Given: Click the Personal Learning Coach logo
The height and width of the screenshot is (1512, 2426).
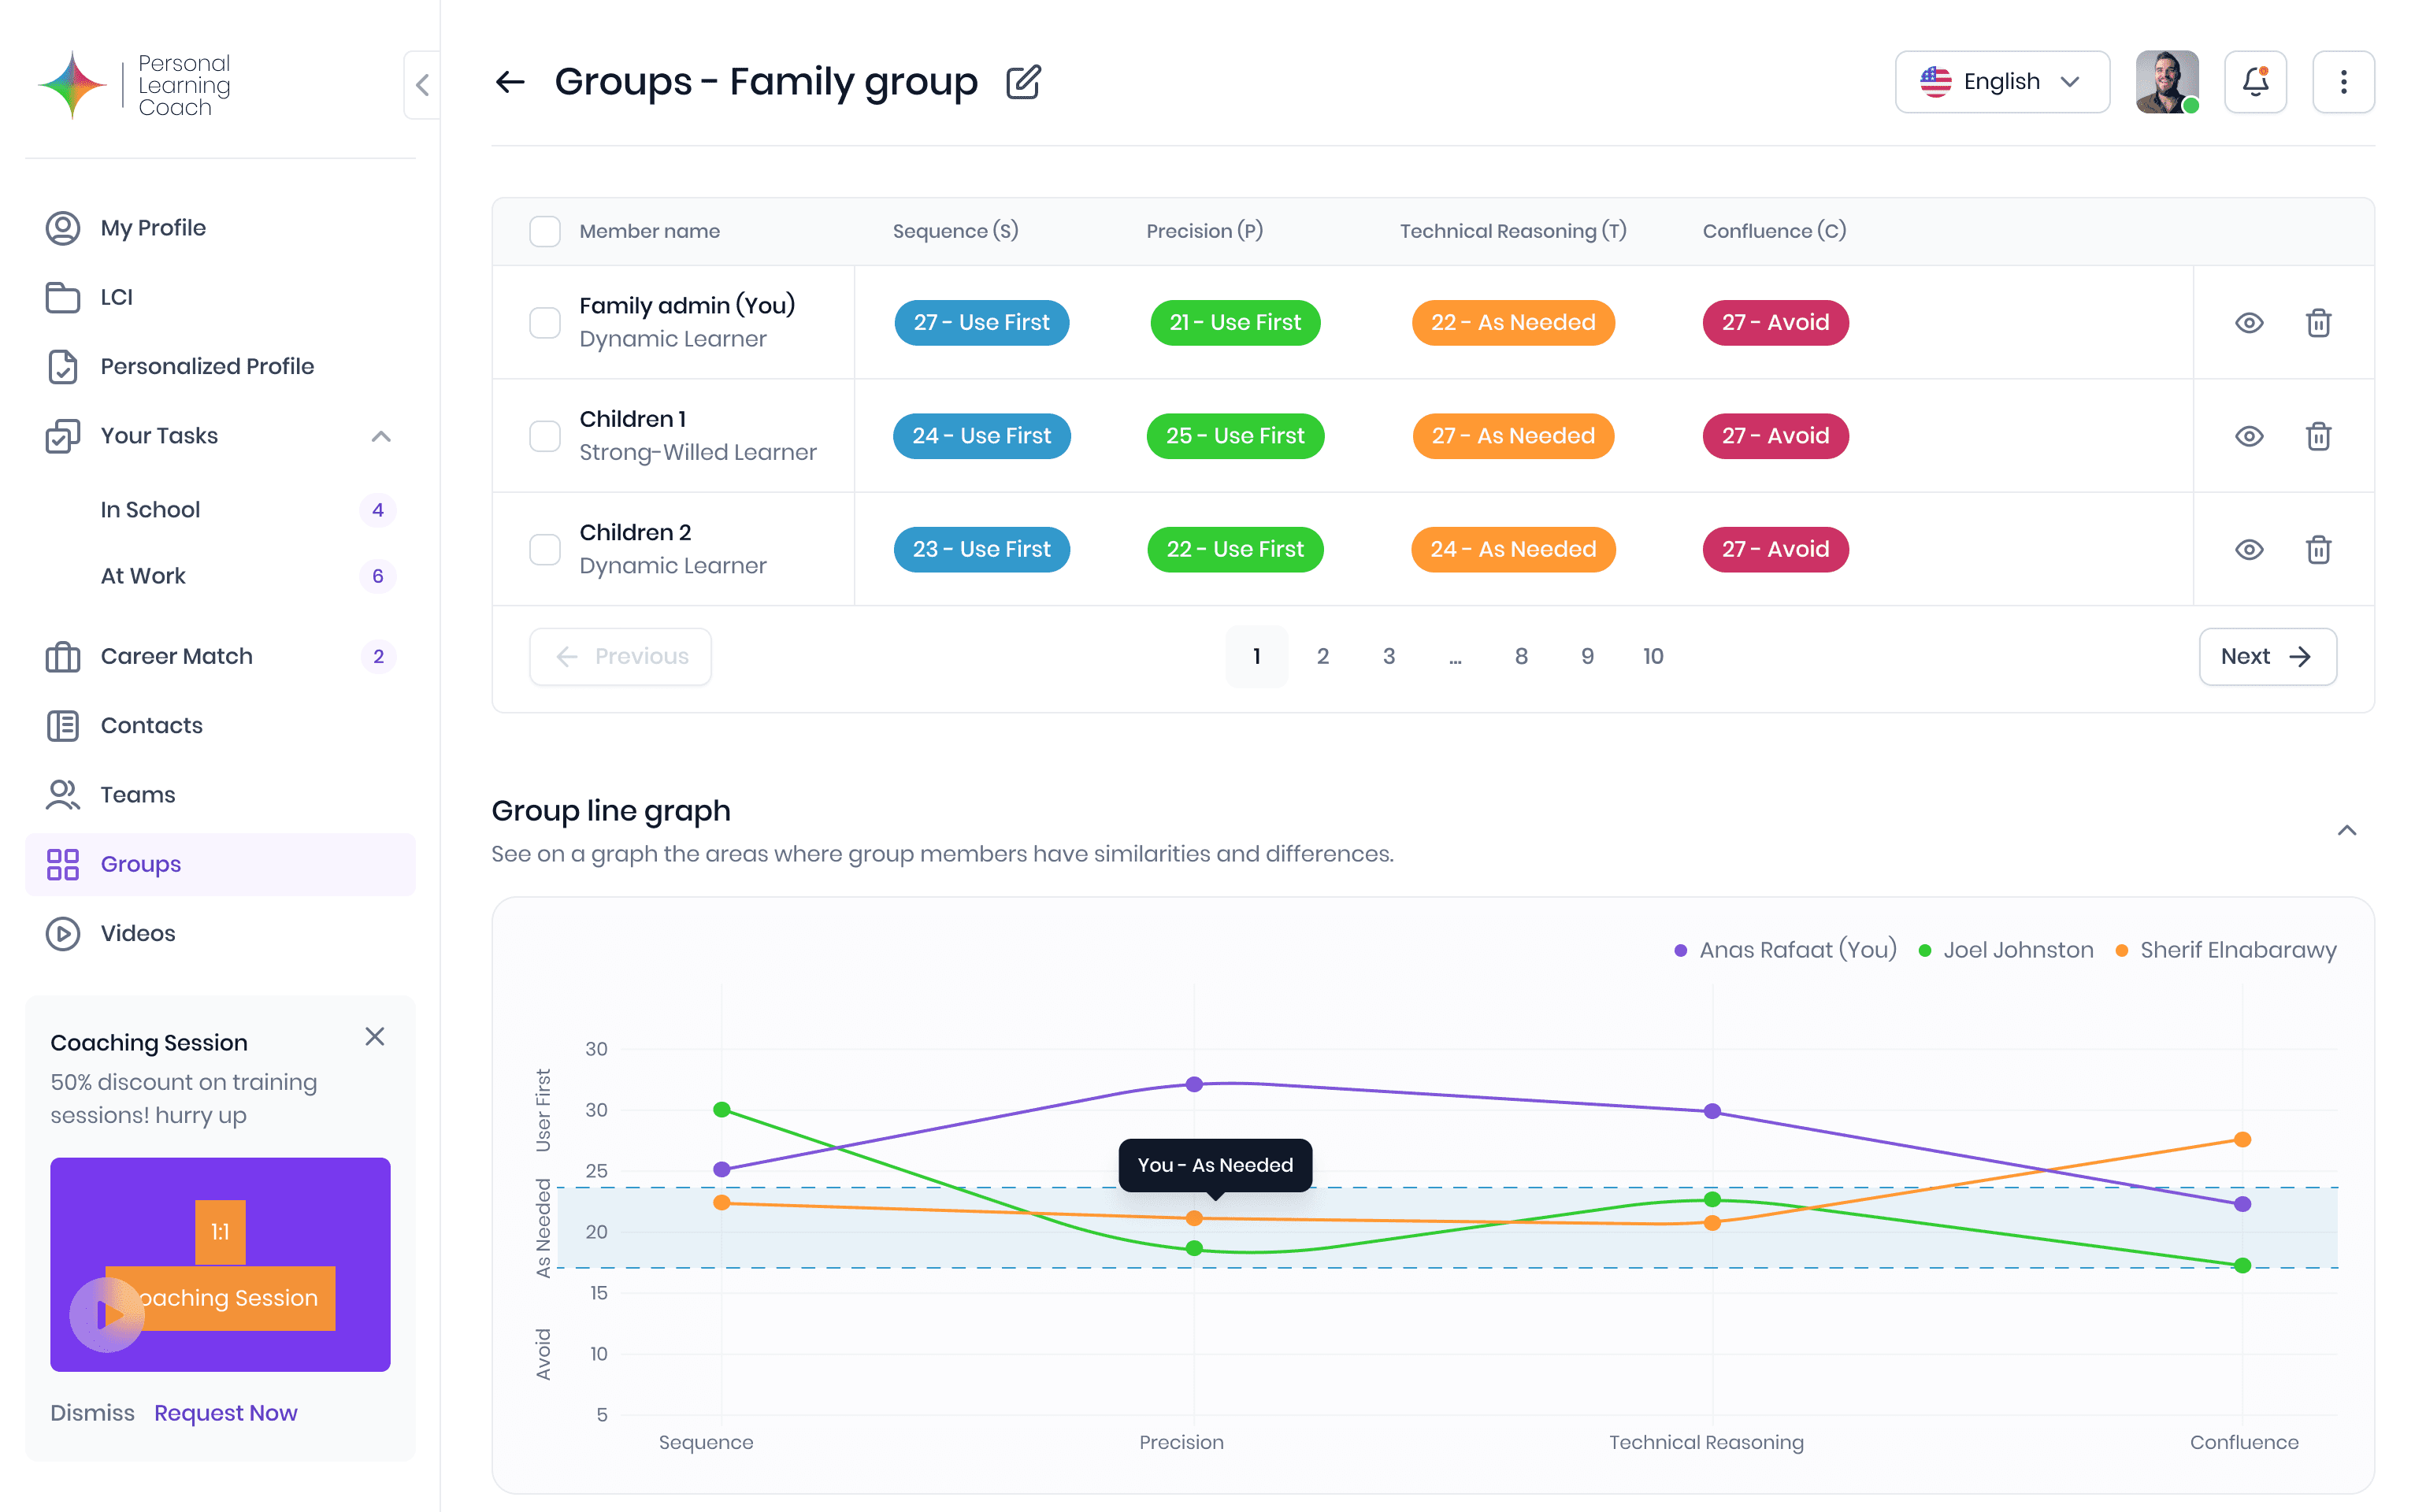Looking at the screenshot, I should [x=134, y=85].
